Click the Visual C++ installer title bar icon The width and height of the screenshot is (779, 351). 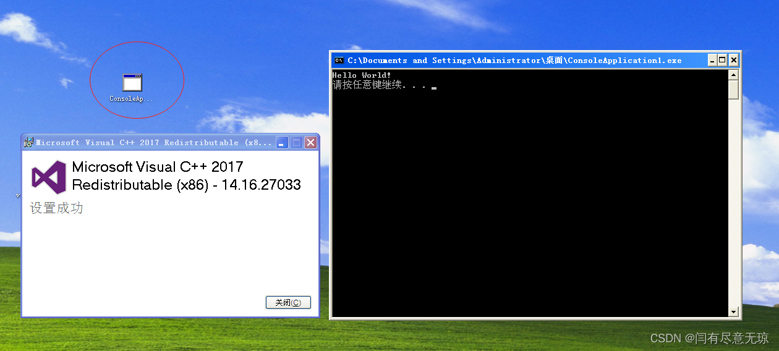coord(28,143)
